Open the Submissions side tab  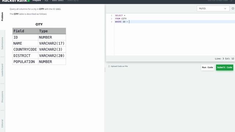(2, 43)
